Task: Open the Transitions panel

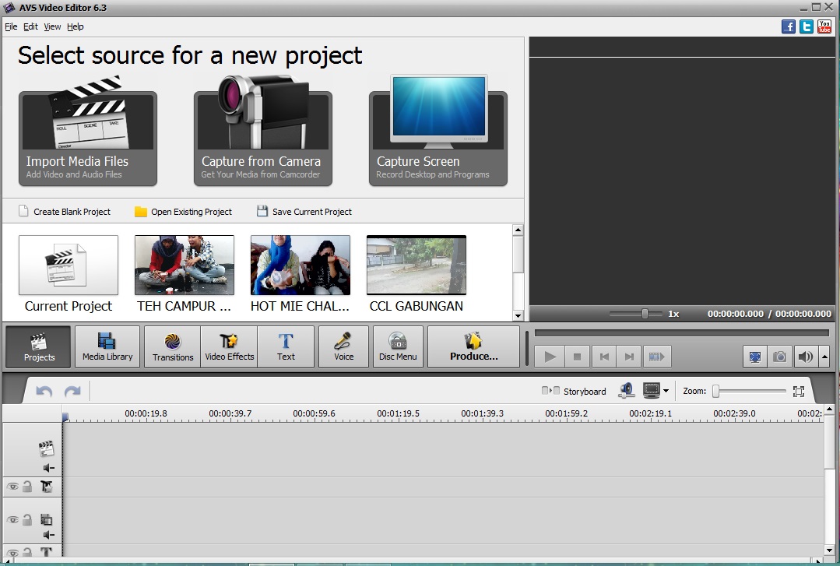Action: (171, 346)
